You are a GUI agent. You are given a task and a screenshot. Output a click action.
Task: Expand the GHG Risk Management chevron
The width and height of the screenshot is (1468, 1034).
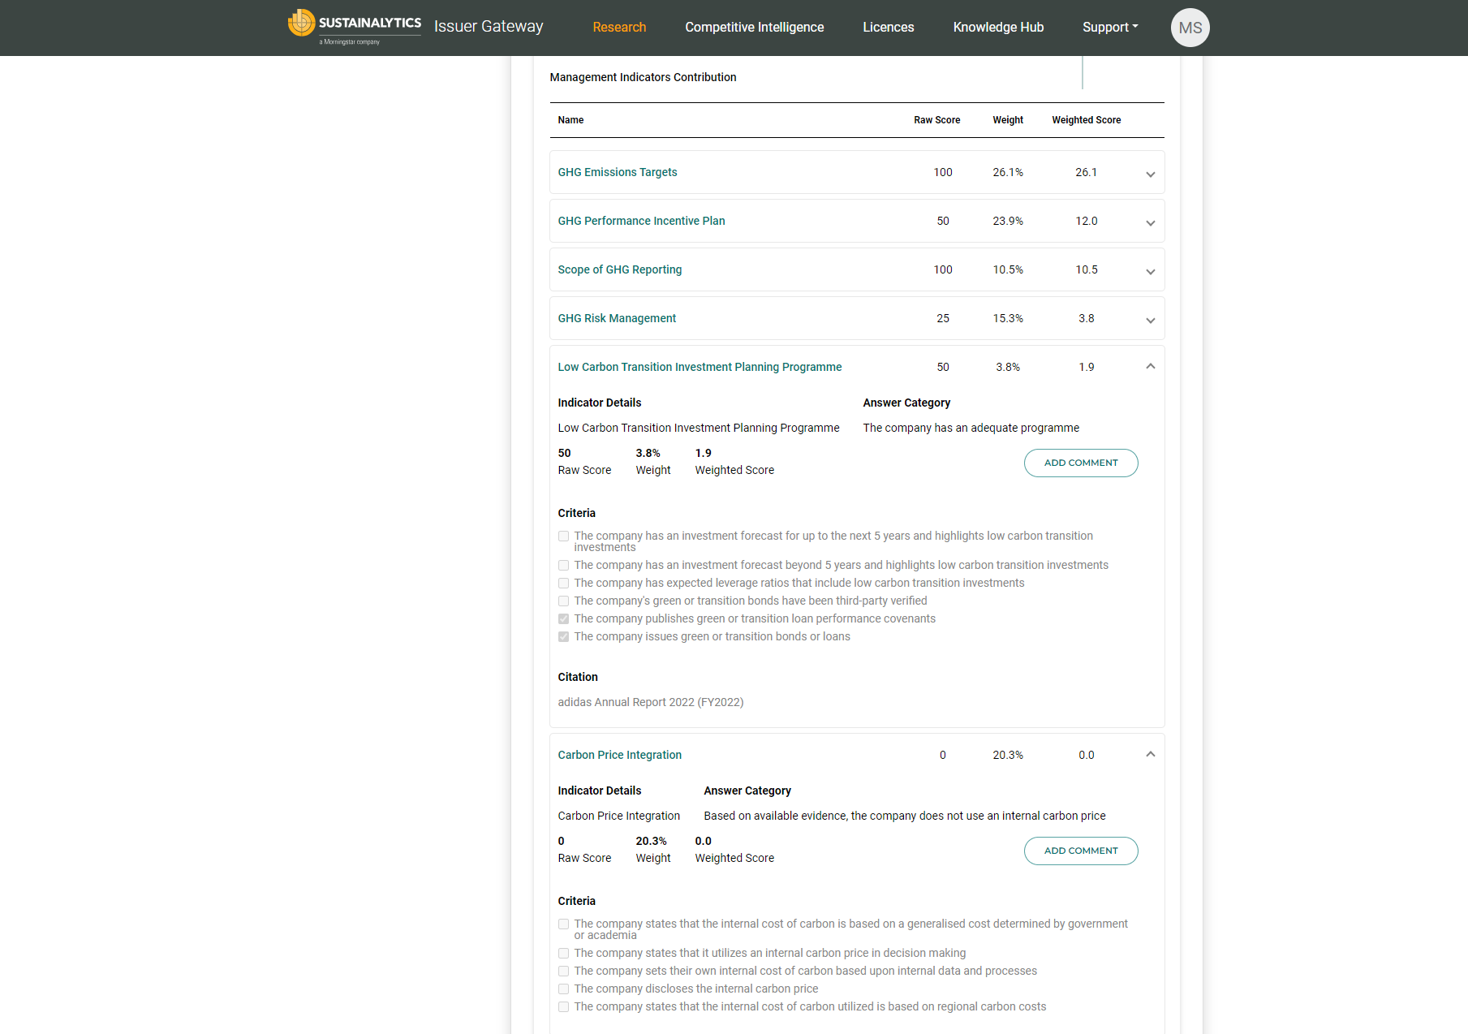pos(1150,320)
